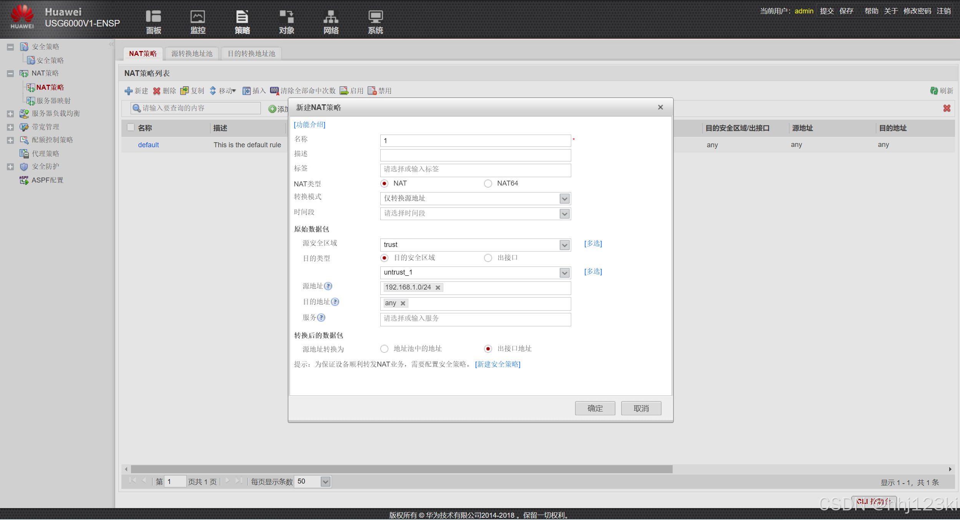Open the 面板 dashboard icon
The width and height of the screenshot is (960, 520).
153,17
